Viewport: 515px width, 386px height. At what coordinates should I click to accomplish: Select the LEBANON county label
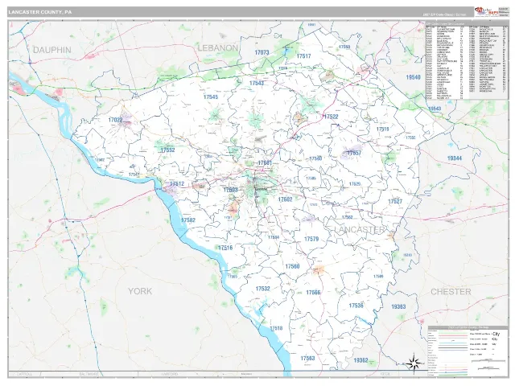pos(218,48)
